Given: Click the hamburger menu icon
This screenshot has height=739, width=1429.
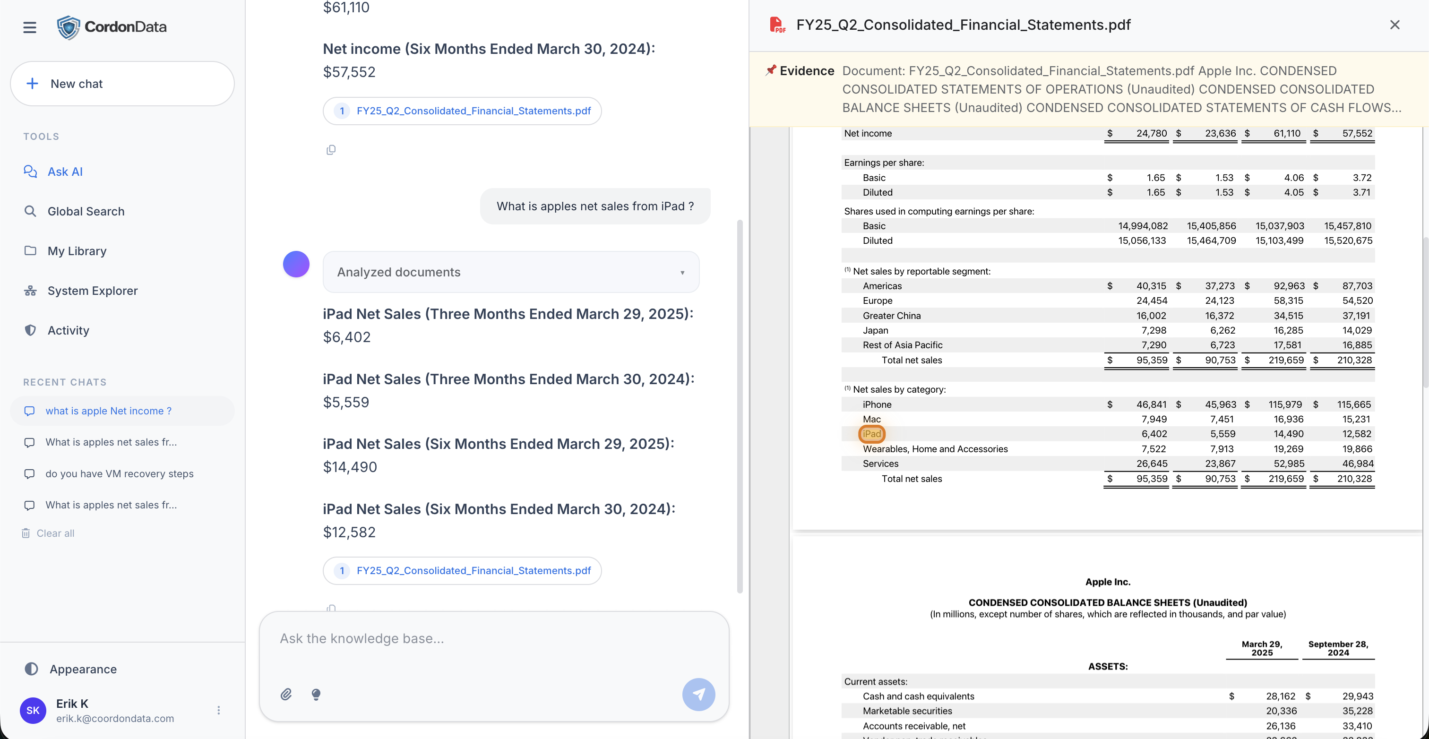Looking at the screenshot, I should [x=29, y=27].
